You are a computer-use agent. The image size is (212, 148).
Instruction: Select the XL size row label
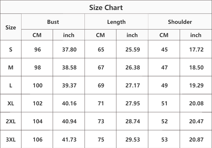pyautogui.click(x=11, y=103)
